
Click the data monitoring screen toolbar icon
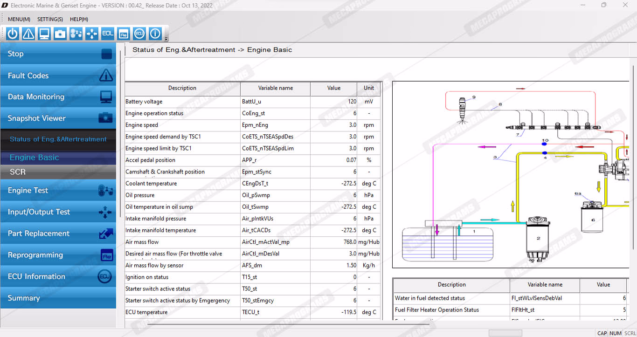click(x=44, y=34)
